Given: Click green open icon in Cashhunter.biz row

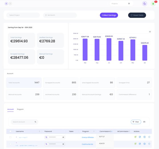Looking at the screenshot, I should pyautogui.click(x=135, y=144).
